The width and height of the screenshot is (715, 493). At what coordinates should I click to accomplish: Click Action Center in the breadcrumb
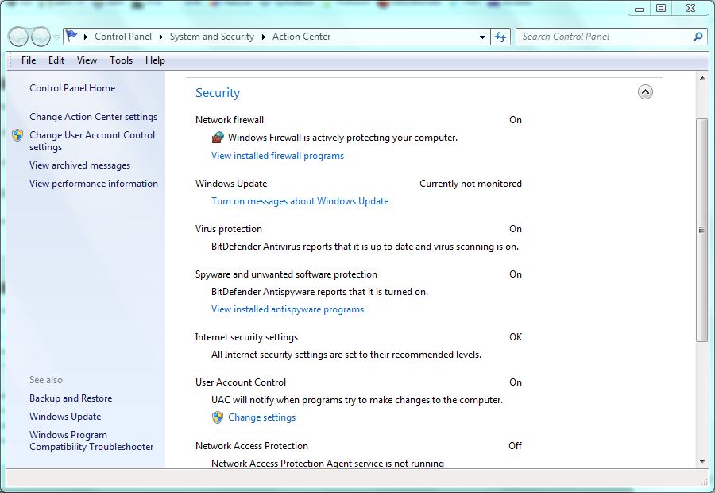click(x=301, y=37)
